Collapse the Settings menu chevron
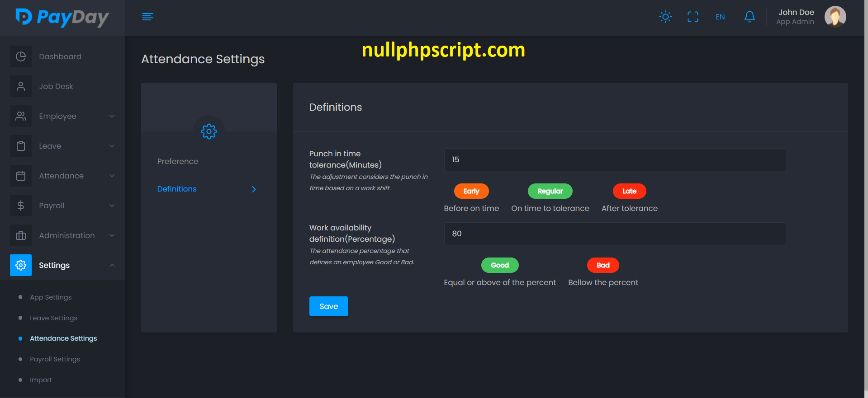 point(112,265)
